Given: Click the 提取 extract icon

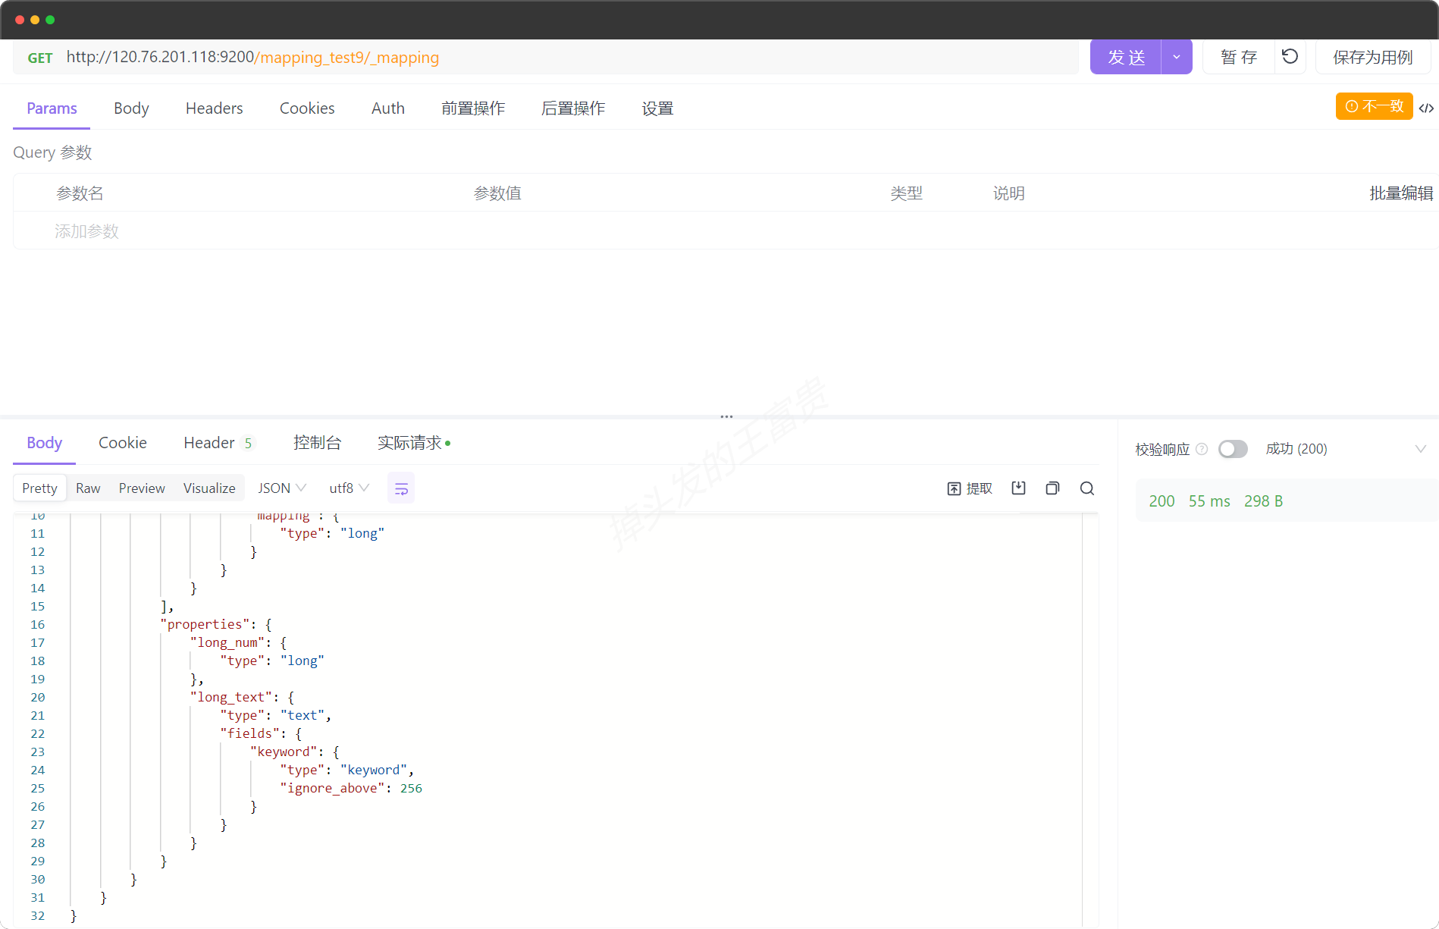Looking at the screenshot, I should point(970,488).
